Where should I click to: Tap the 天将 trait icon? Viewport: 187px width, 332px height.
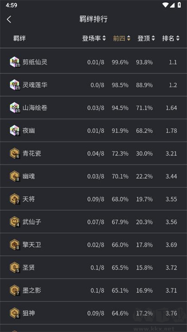tap(15, 199)
